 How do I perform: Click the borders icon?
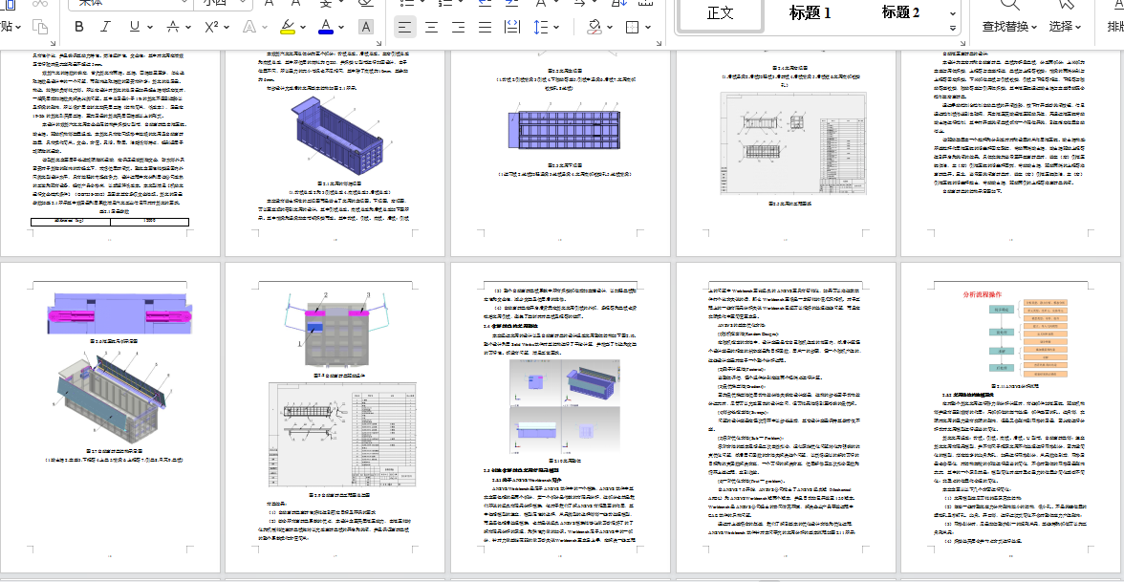(633, 27)
